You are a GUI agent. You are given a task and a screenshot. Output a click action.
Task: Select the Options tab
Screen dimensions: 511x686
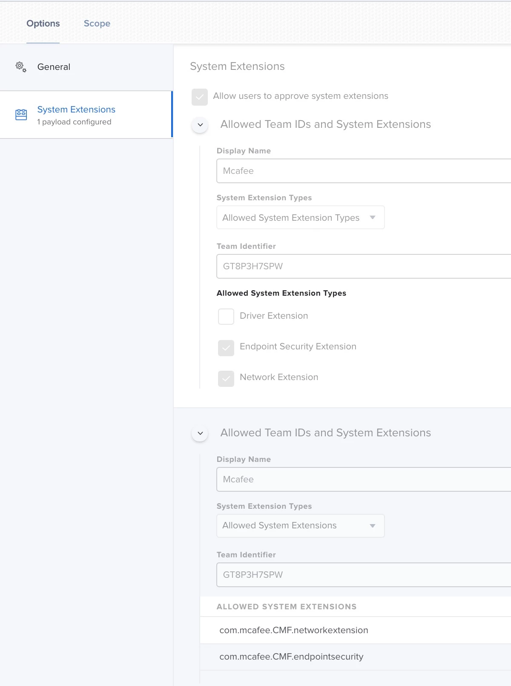[43, 23]
